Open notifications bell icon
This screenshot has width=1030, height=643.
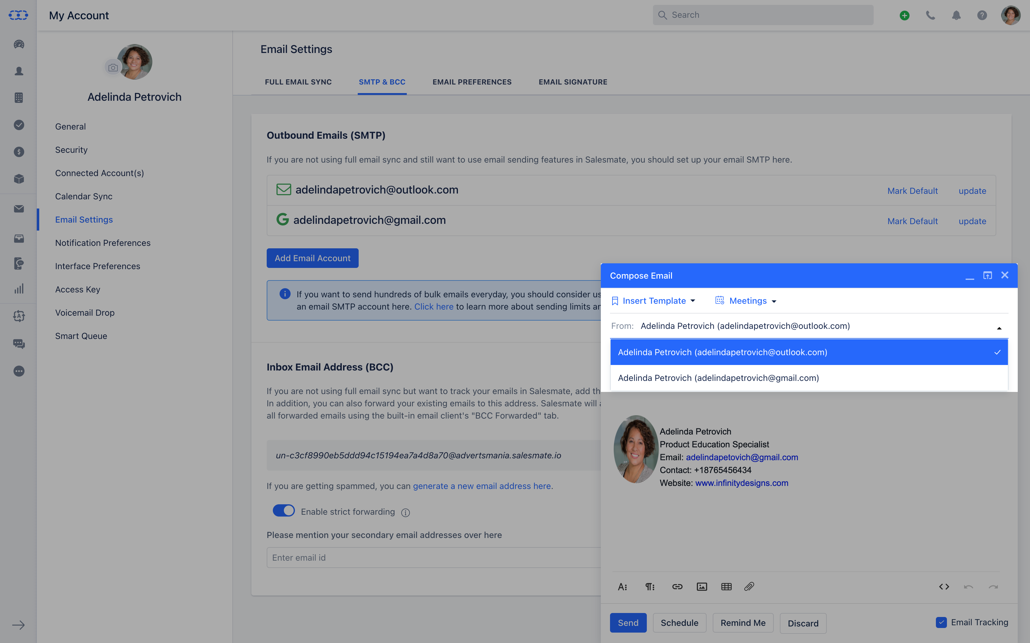[956, 15]
